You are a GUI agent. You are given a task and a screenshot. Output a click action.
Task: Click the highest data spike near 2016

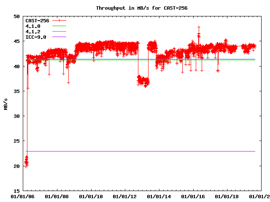point(199,27)
